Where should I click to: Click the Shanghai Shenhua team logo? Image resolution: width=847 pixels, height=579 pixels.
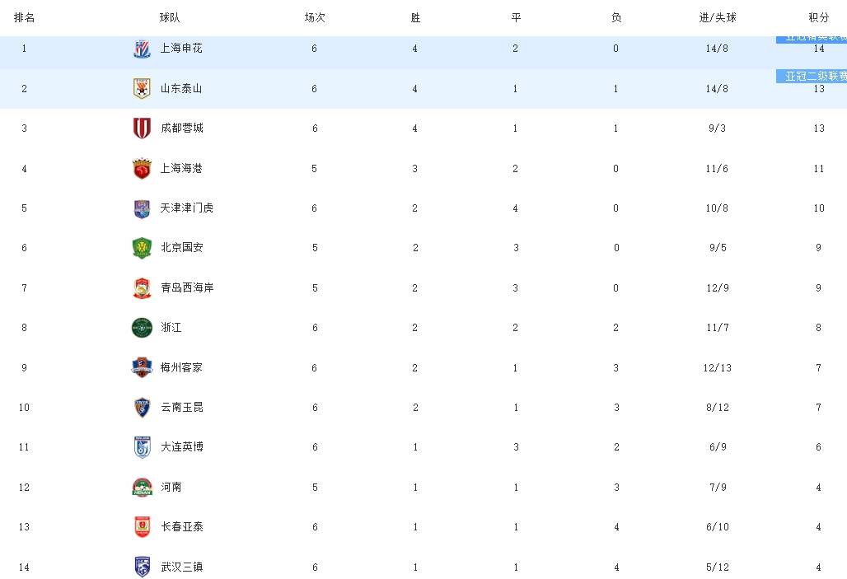point(142,49)
